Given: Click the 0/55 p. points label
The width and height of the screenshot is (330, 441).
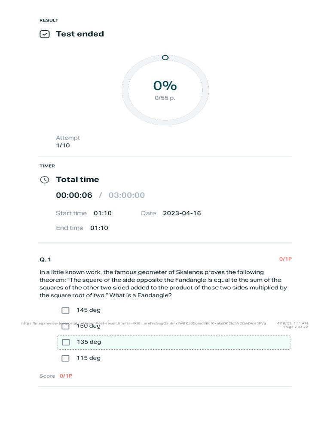Looking at the screenshot, I should pyautogui.click(x=165, y=98).
